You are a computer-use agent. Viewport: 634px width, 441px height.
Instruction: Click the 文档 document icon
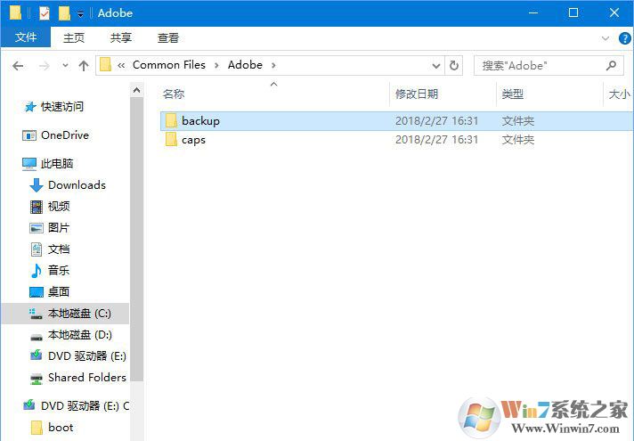coord(37,249)
